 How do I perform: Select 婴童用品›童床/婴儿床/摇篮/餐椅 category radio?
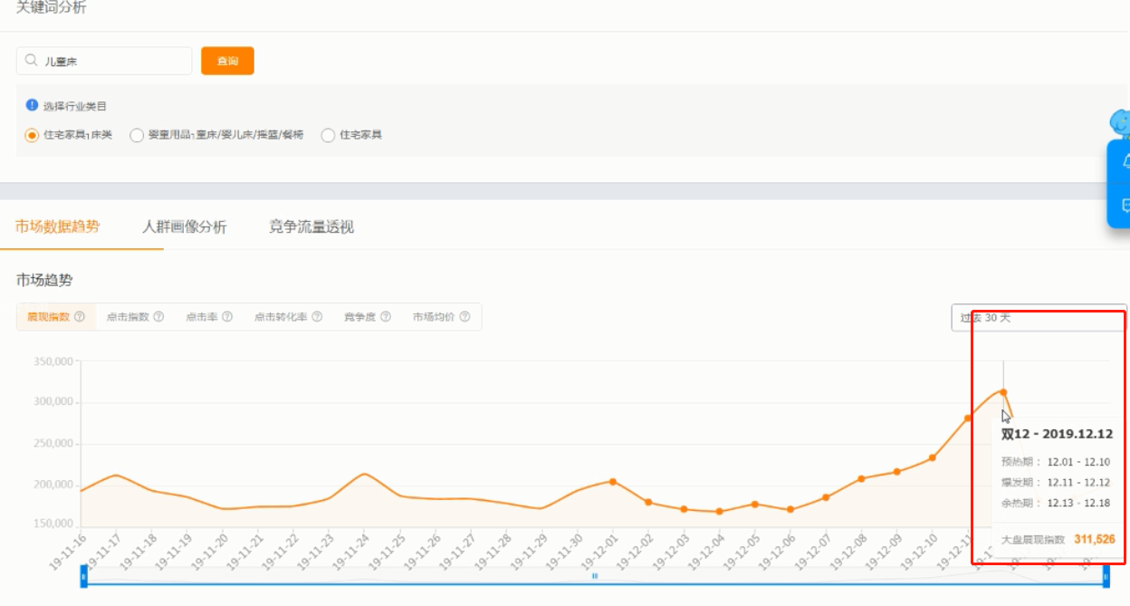[x=137, y=135]
